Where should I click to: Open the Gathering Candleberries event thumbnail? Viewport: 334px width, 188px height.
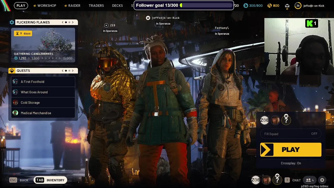pyautogui.click(x=43, y=45)
